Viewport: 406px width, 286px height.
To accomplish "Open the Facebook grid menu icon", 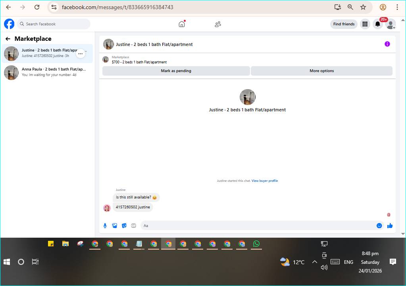I will click(365, 24).
